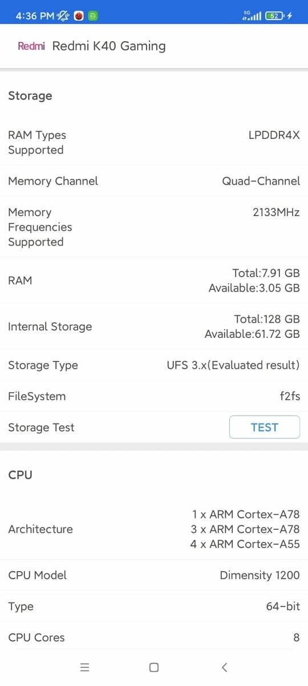Screen dimensions: 308x686
Task: Tap the CPU Architecture Cortex row
Action: coord(154,529)
